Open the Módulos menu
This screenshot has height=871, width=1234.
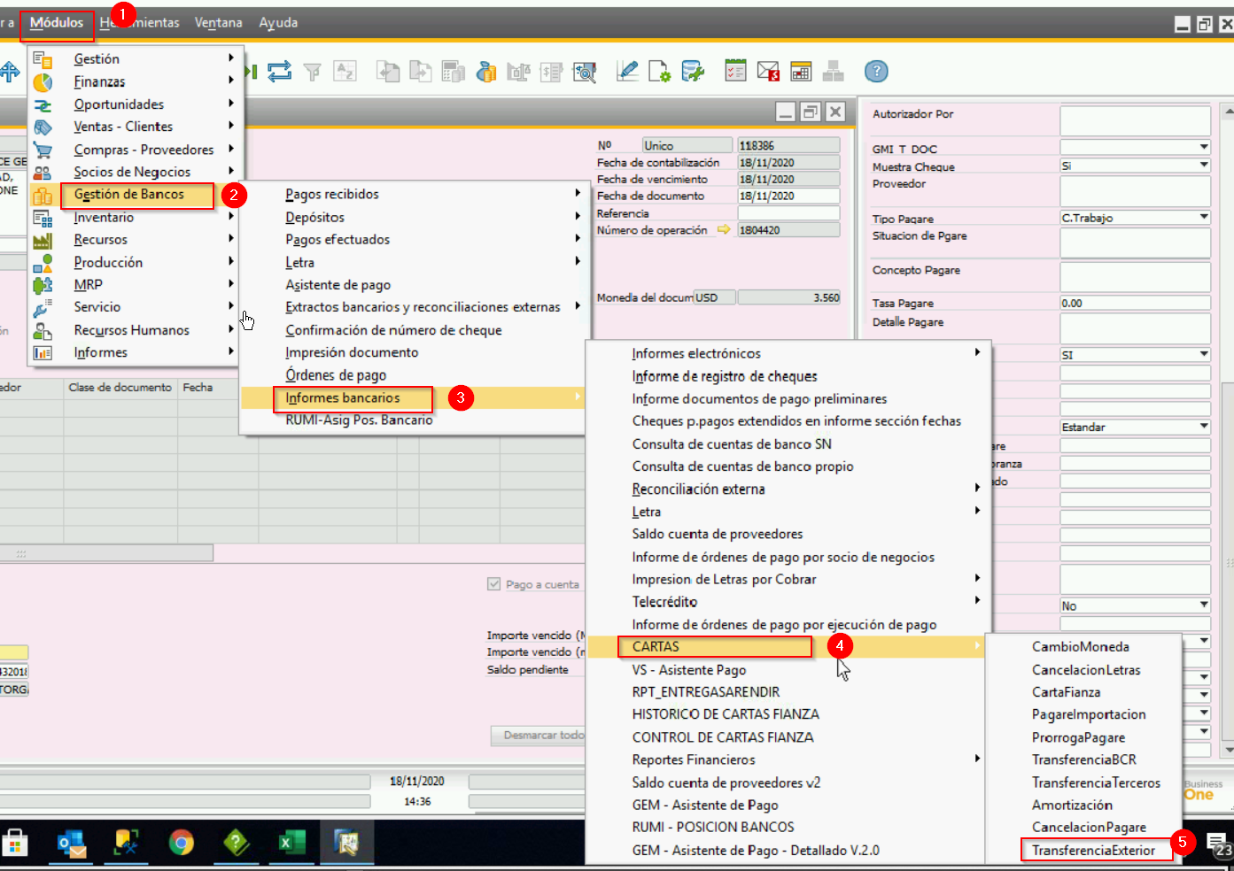tap(57, 23)
